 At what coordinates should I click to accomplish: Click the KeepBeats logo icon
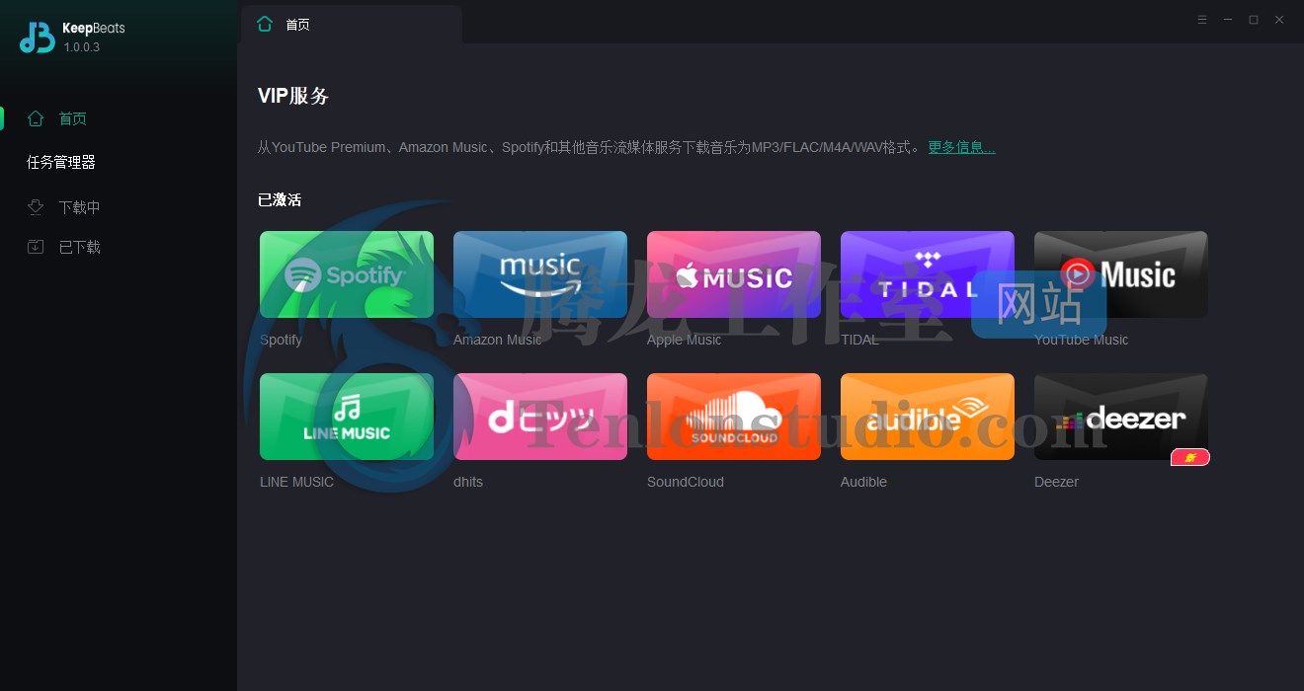pos(37,37)
